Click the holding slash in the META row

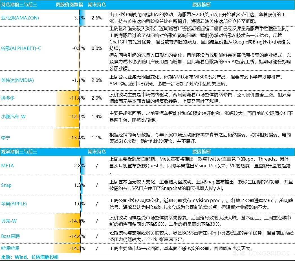click(x=97, y=166)
